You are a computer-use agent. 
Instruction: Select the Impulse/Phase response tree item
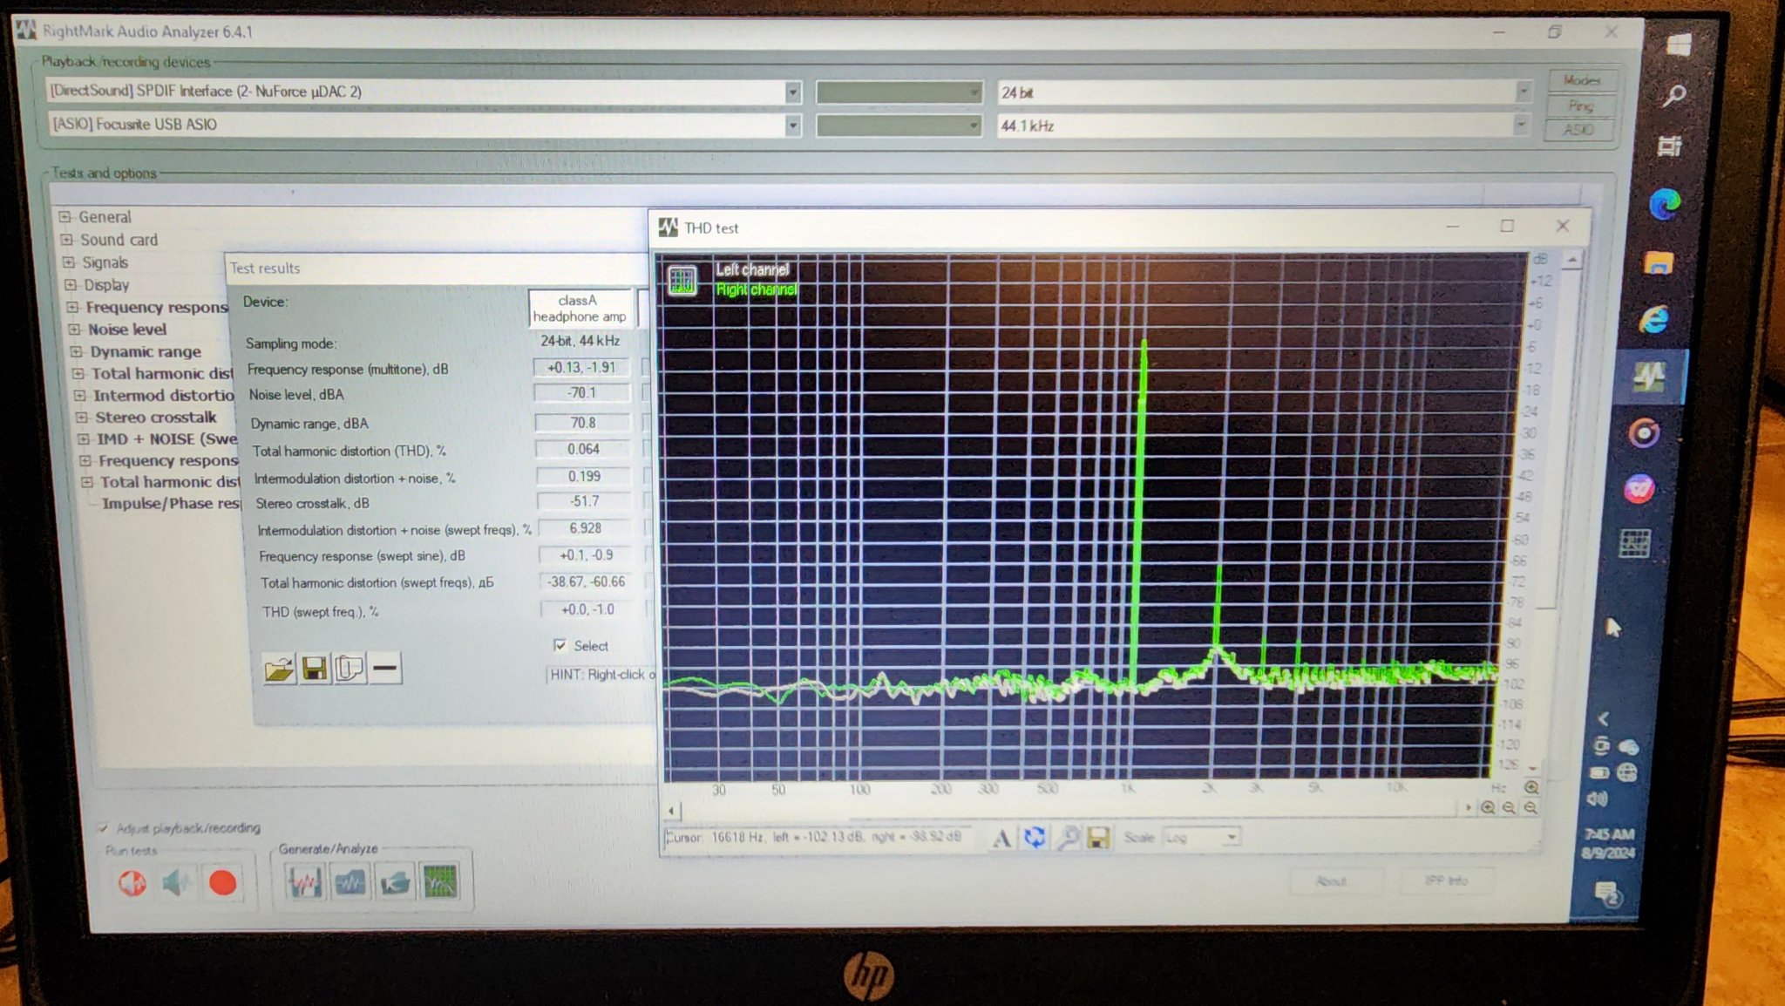171,503
